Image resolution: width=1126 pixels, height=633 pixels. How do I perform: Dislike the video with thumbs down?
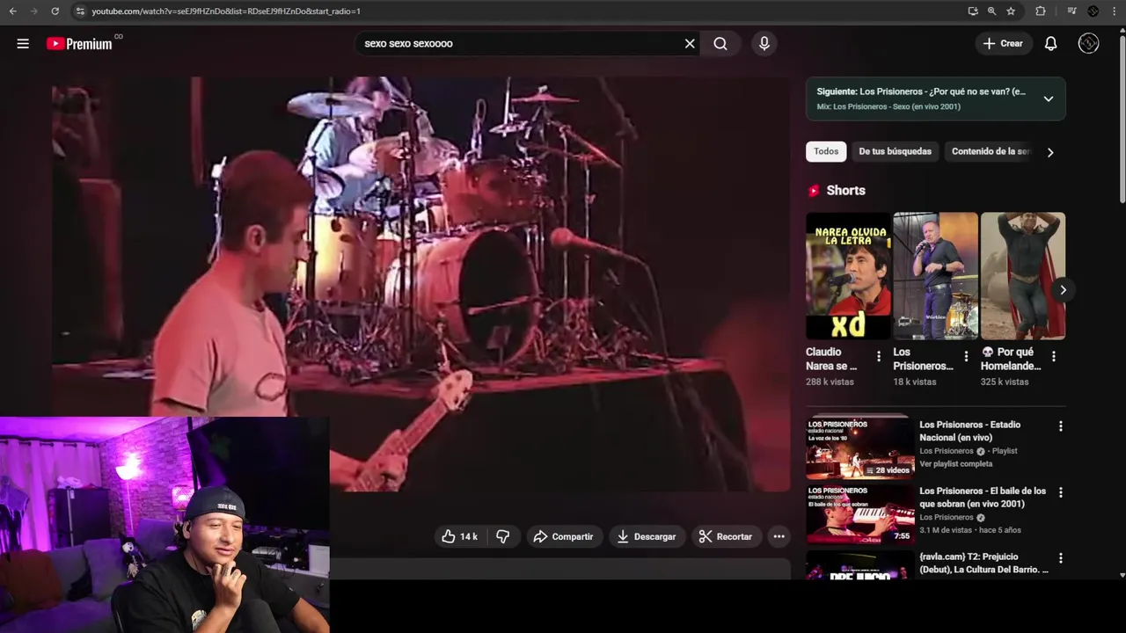click(x=502, y=536)
